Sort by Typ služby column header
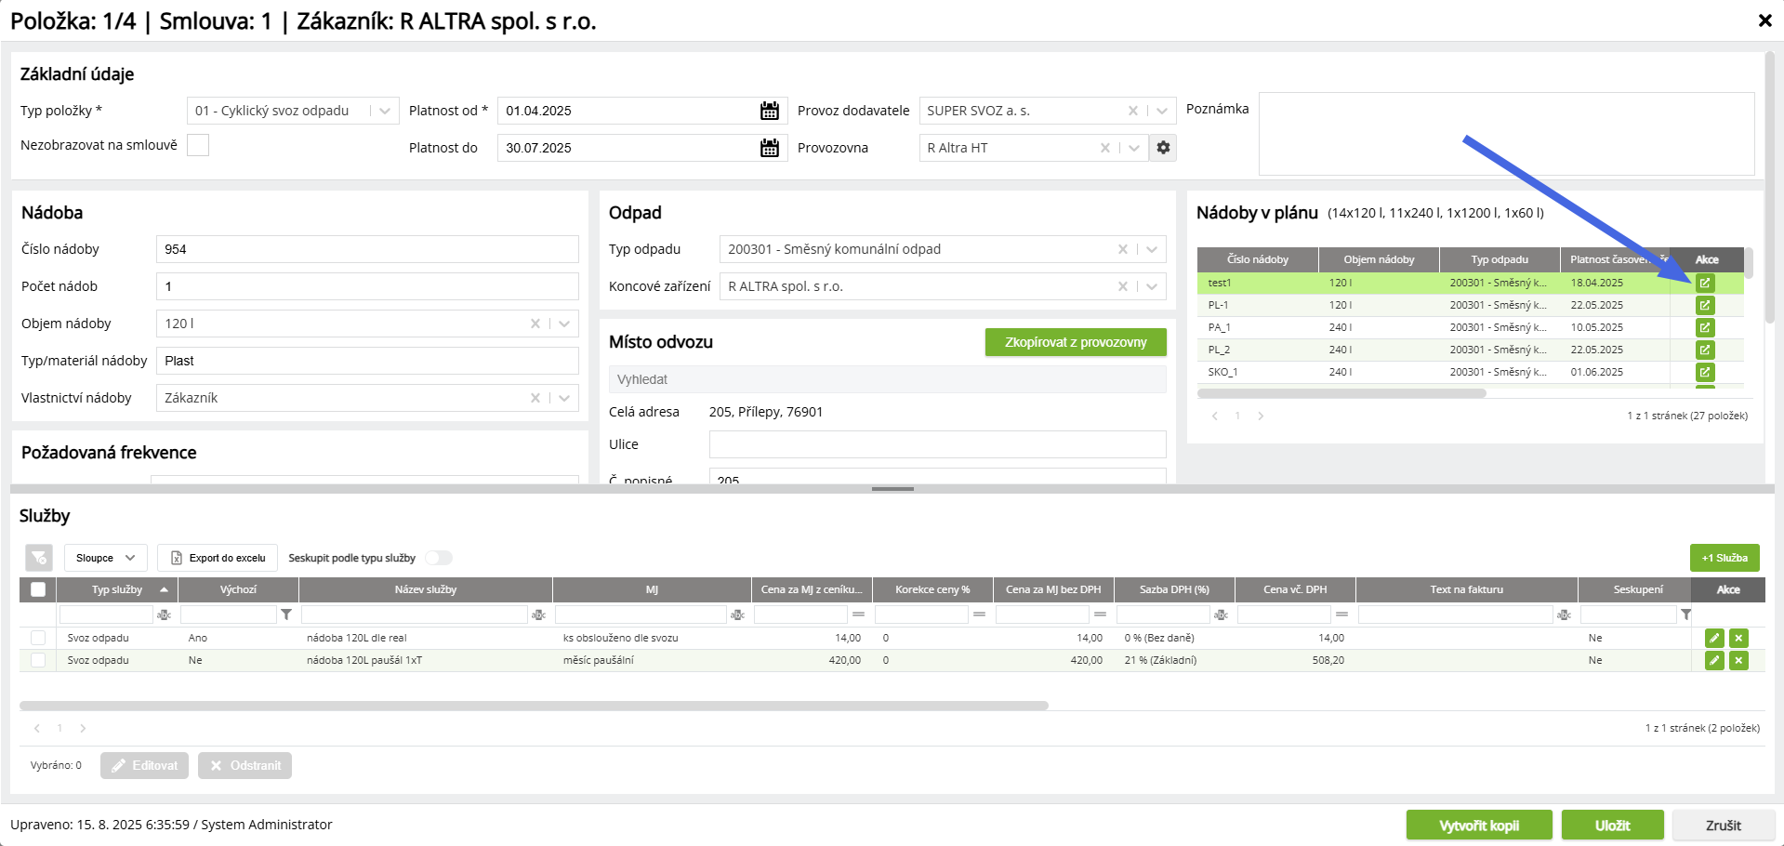 117,589
